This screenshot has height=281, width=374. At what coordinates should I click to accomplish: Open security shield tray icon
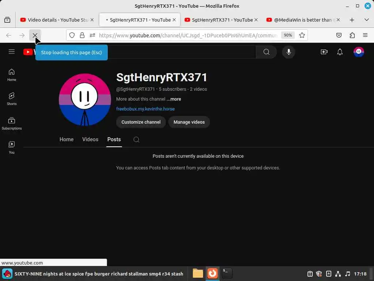point(319,274)
